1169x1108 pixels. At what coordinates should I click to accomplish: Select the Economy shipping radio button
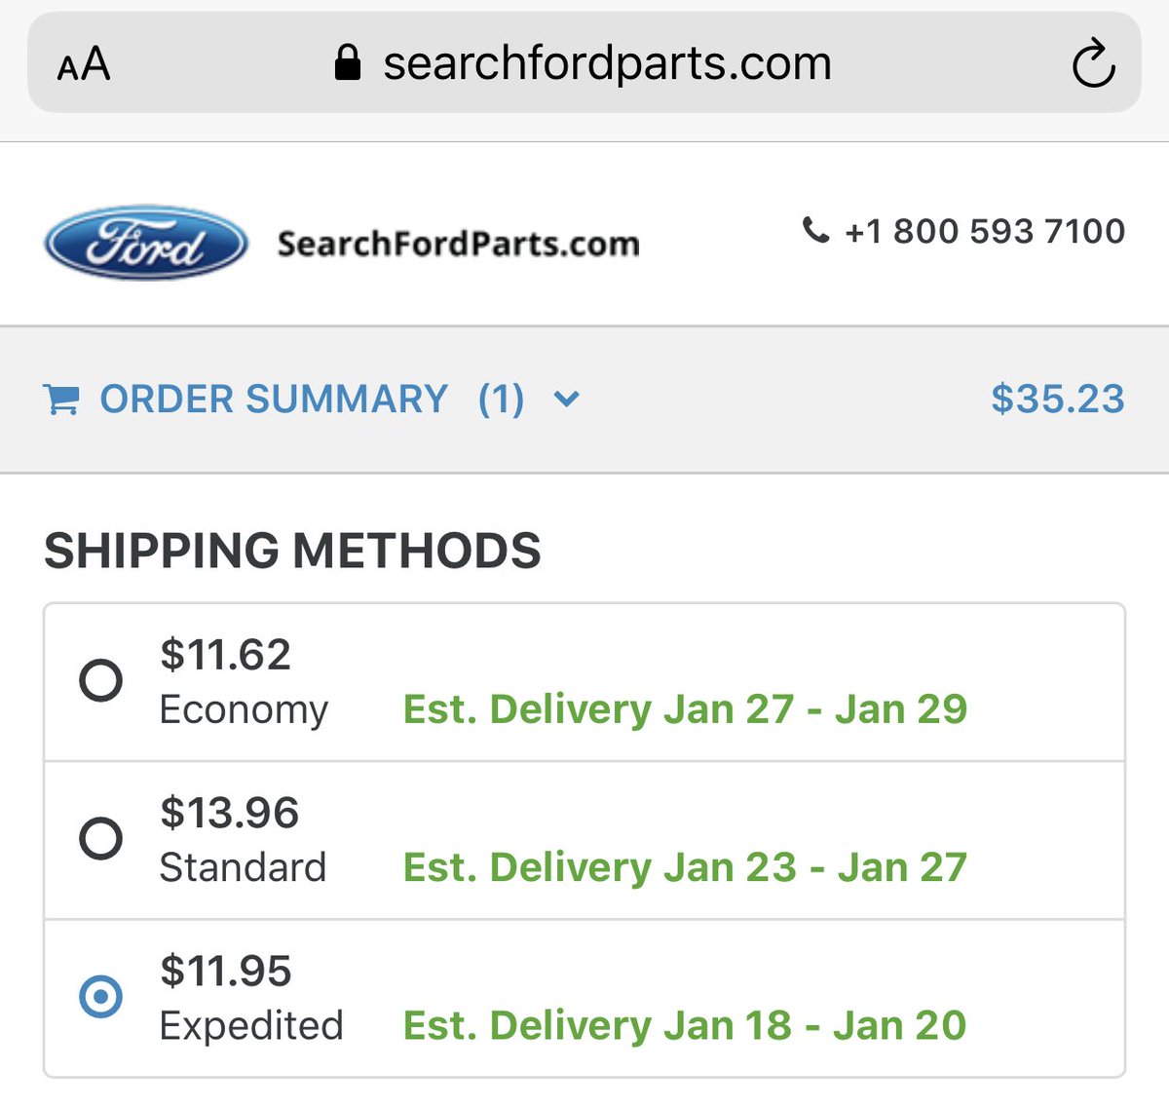coord(100,680)
